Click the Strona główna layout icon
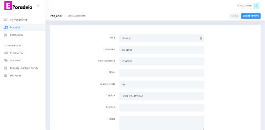Screen dimensions: 265x130 point(6,20)
